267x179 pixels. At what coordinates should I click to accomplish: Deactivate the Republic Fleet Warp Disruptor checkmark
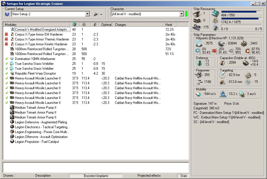point(7,73)
